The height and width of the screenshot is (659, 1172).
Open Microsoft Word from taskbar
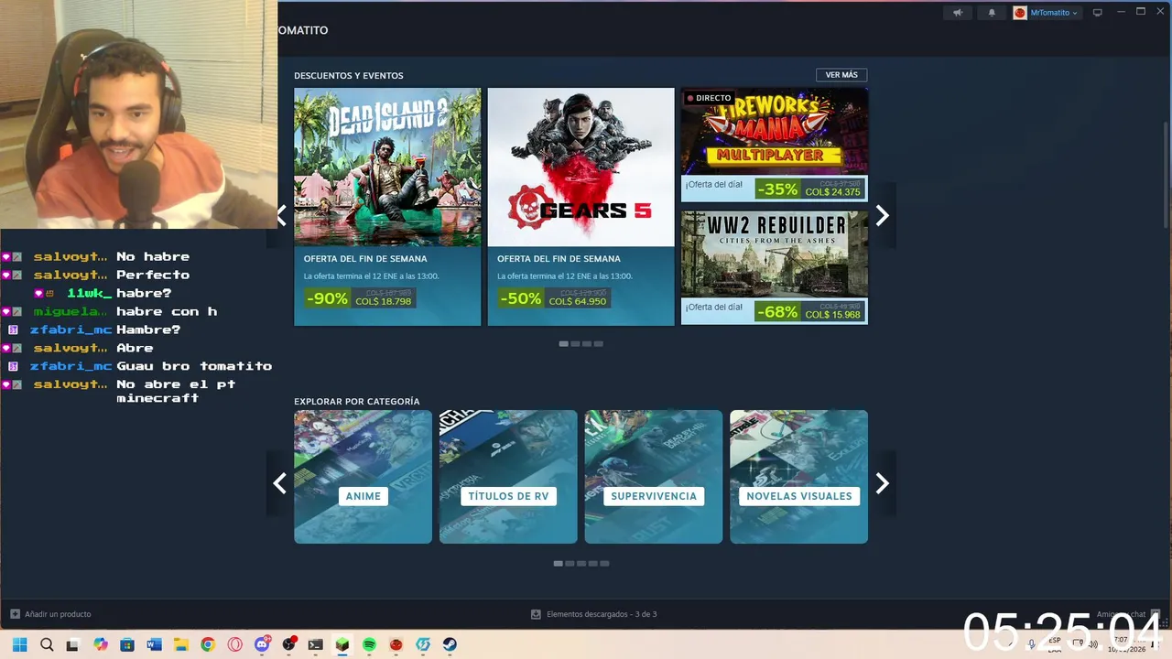(154, 644)
